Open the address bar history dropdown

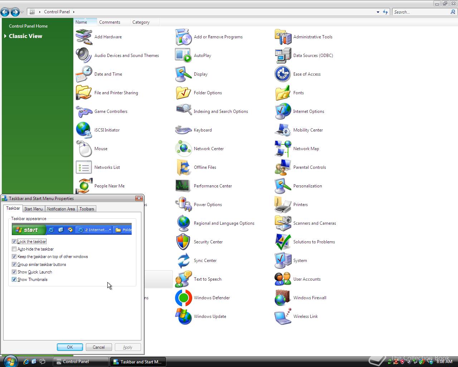378,12
